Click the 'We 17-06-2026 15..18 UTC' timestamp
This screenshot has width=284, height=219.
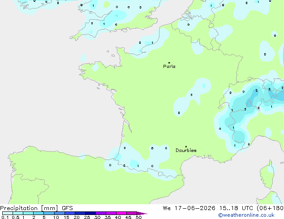[208, 208]
